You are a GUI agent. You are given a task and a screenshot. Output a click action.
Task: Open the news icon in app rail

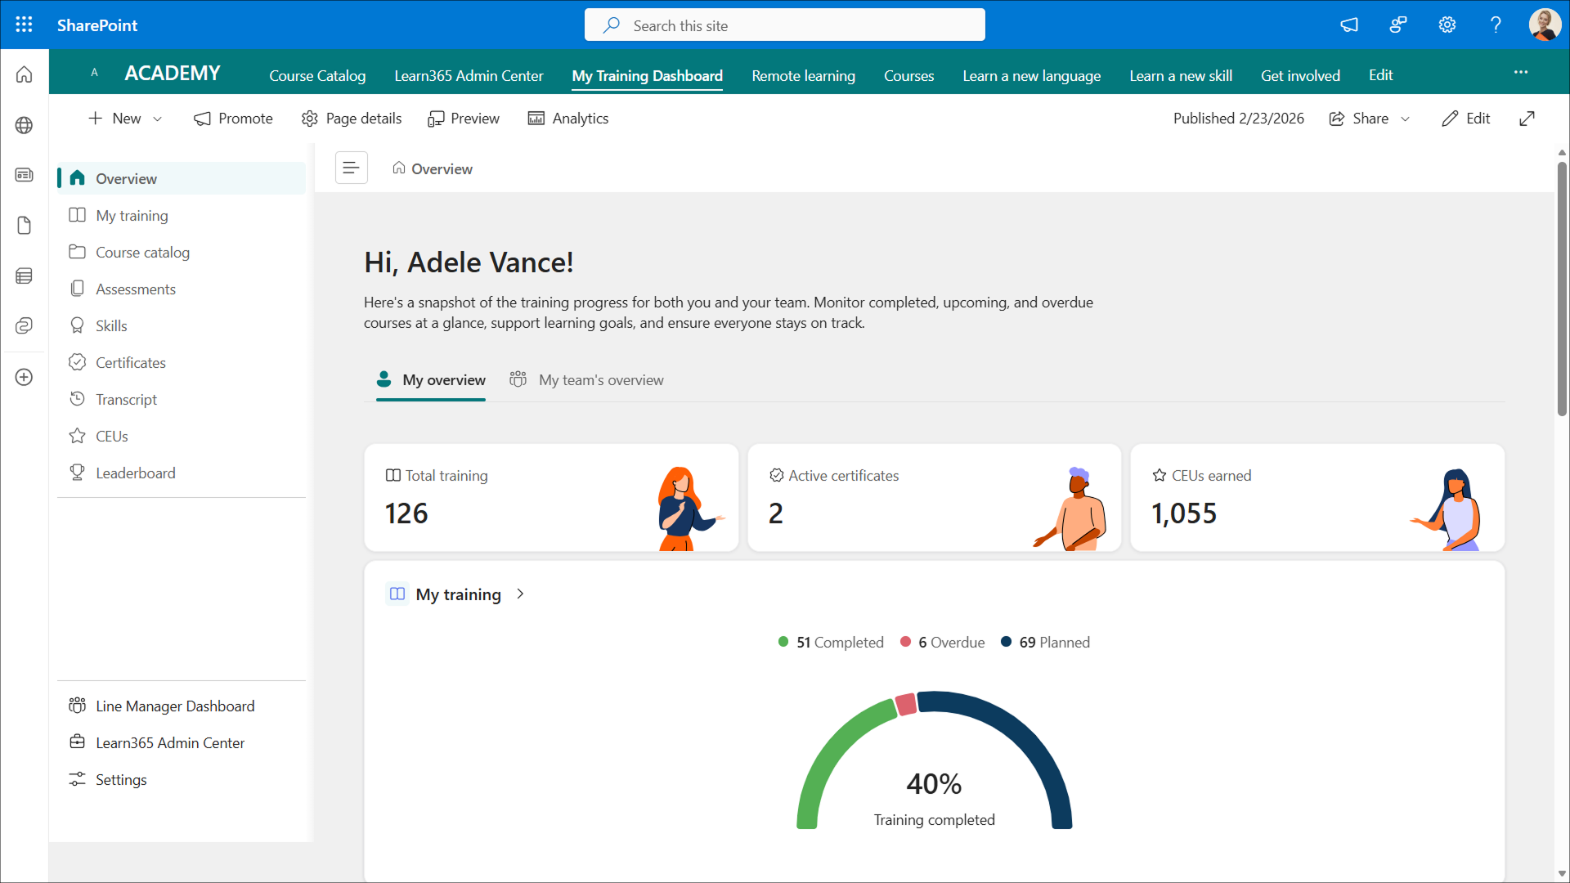pyautogui.click(x=25, y=175)
